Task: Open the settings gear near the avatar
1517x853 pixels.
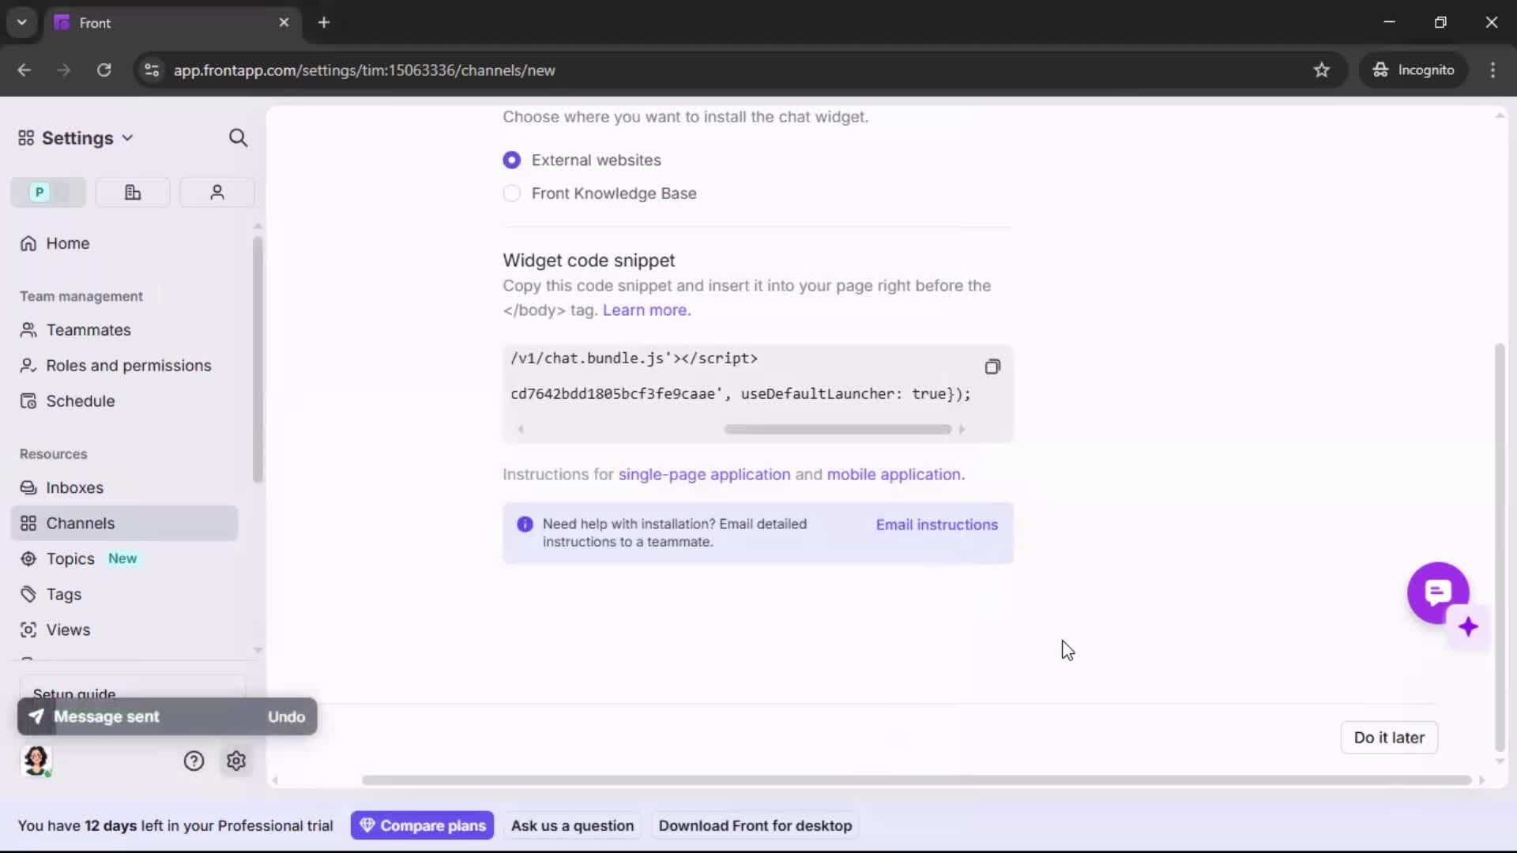Action: [236, 761]
